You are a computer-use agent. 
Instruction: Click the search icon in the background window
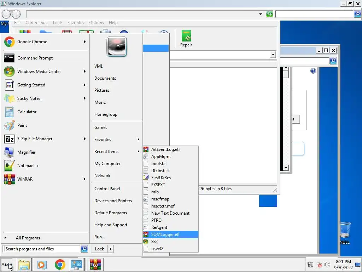(333, 61)
